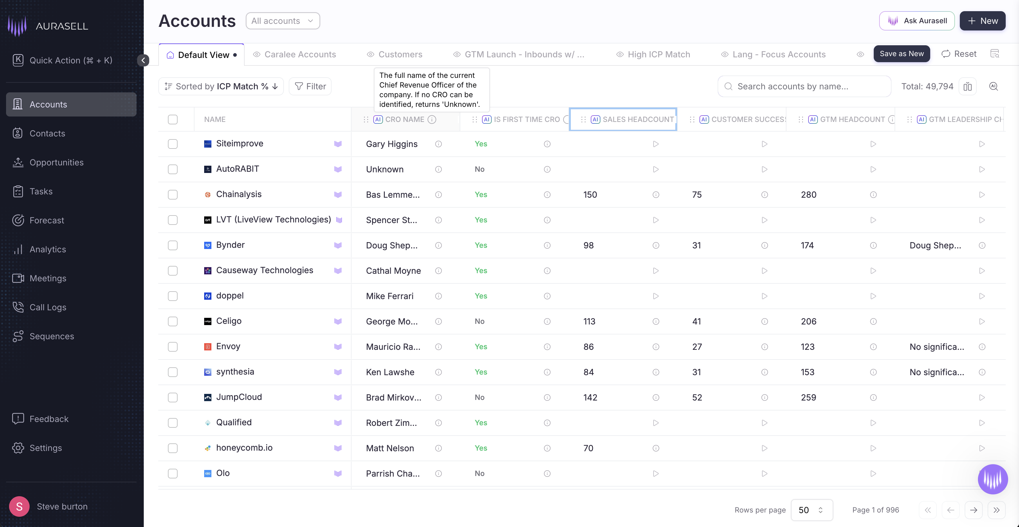Click the info icon beside Gary Higgins
Screen dimensions: 1019x527
(438, 144)
